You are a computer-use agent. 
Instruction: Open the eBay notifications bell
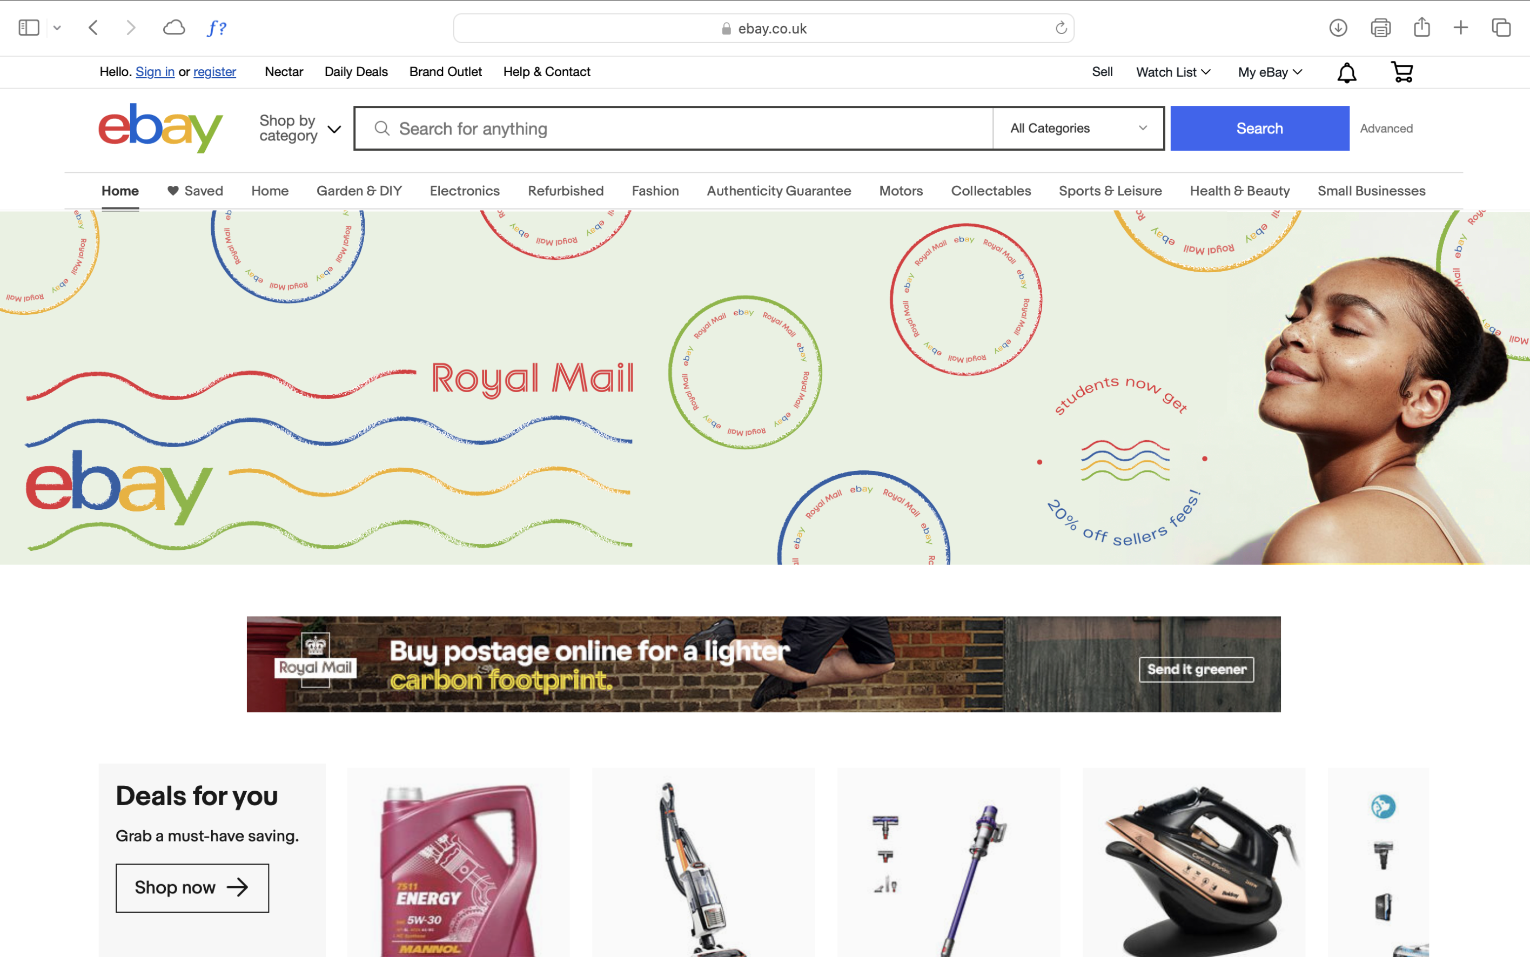tap(1346, 73)
